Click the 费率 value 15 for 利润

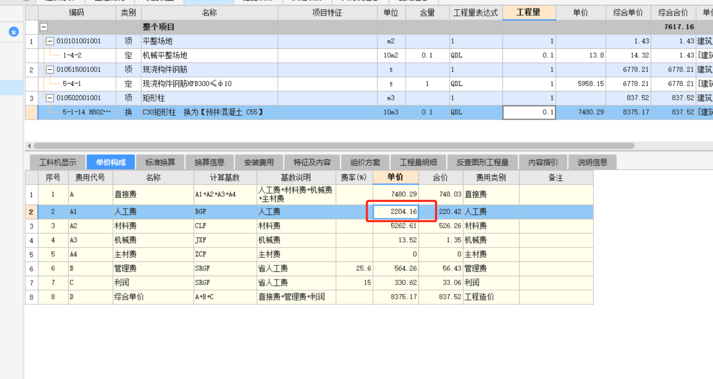[x=355, y=283]
